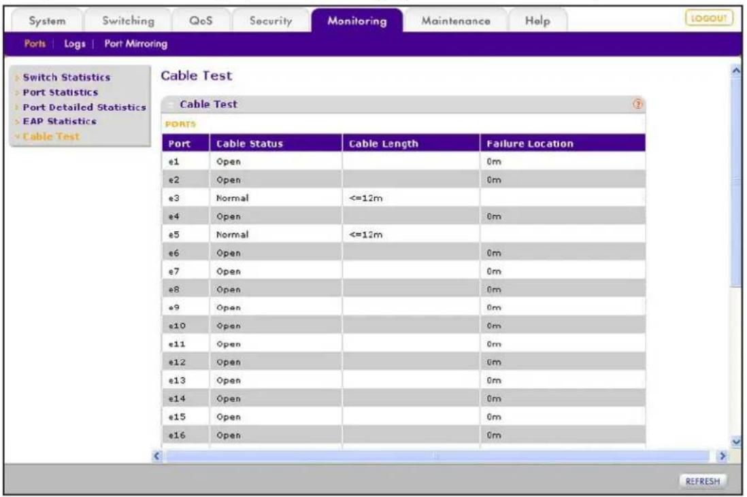
Task: Click the 0m failure location for e10
Action: point(494,326)
